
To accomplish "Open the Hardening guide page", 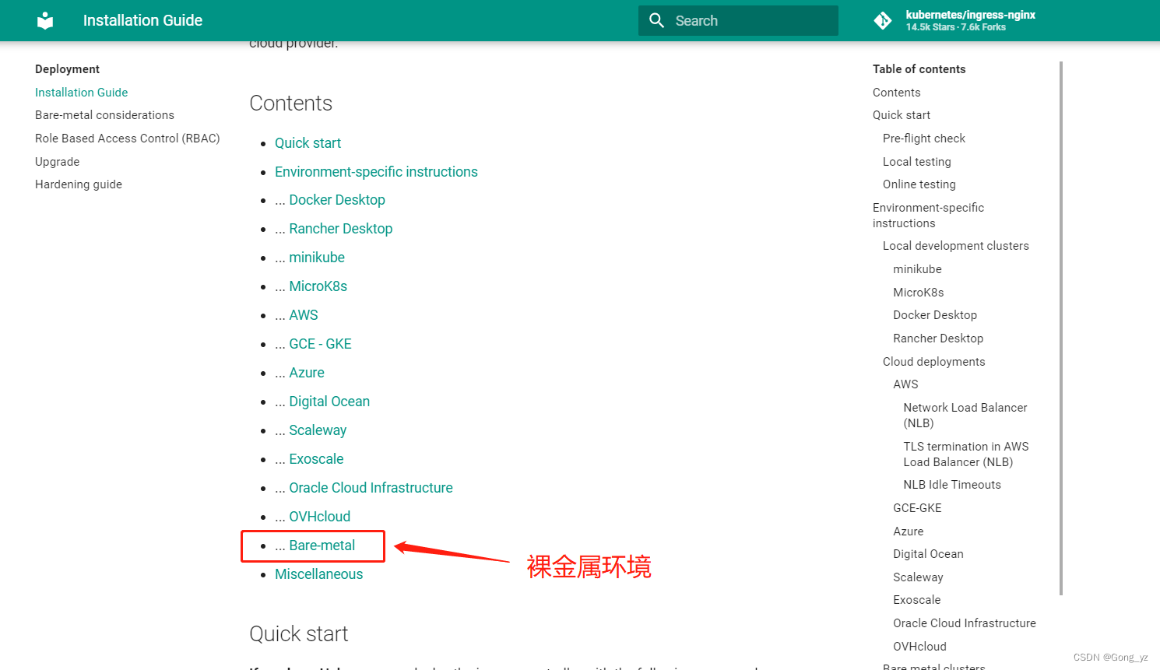I will click(78, 184).
